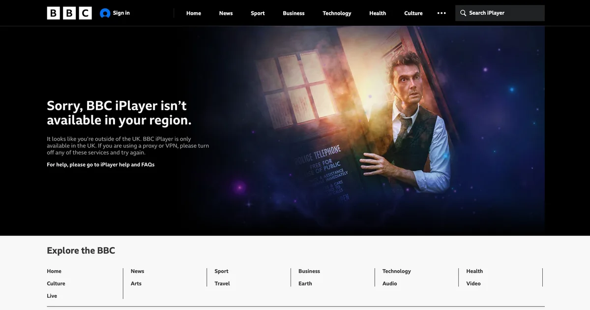Screen dimensions: 590x310
Task: Open Travel link in footer
Action: point(222,283)
